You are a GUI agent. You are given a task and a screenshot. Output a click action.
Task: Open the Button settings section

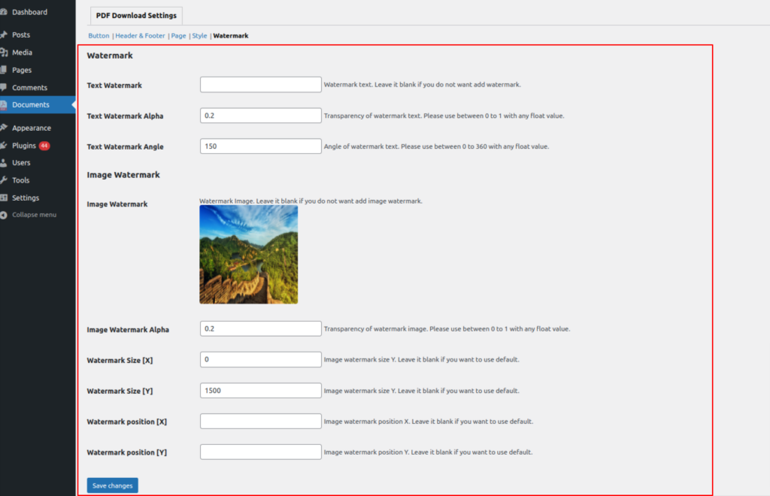point(99,35)
